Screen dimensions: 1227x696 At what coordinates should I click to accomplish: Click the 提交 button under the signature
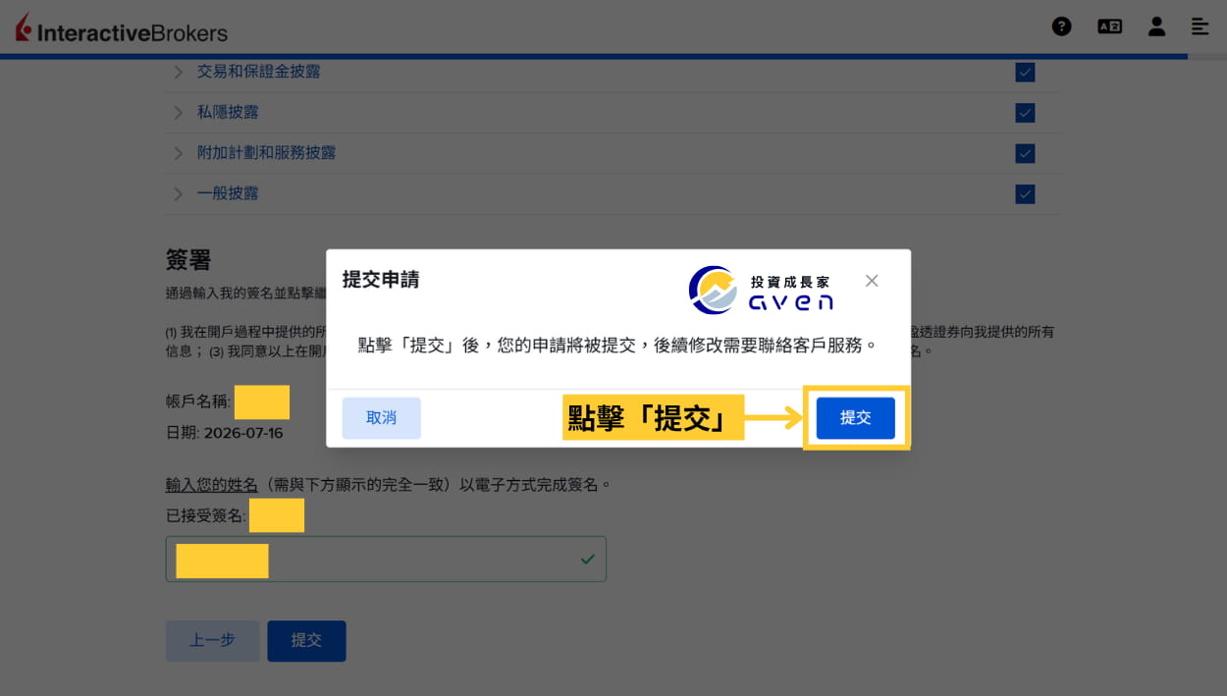(x=306, y=640)
